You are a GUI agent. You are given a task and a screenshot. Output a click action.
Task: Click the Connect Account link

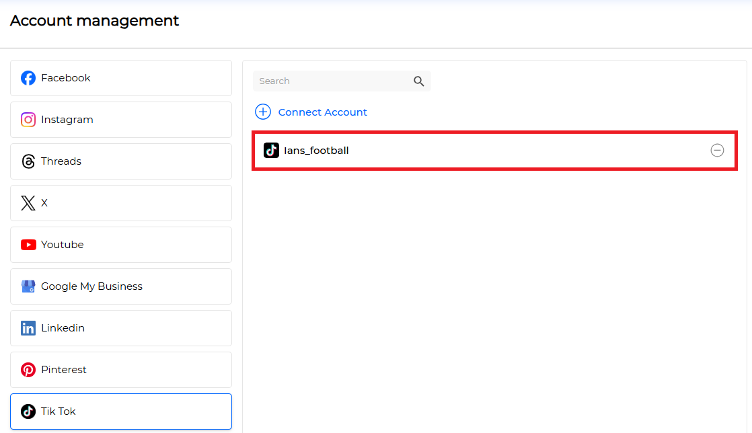pyautogui.click(x=322, y=112)
